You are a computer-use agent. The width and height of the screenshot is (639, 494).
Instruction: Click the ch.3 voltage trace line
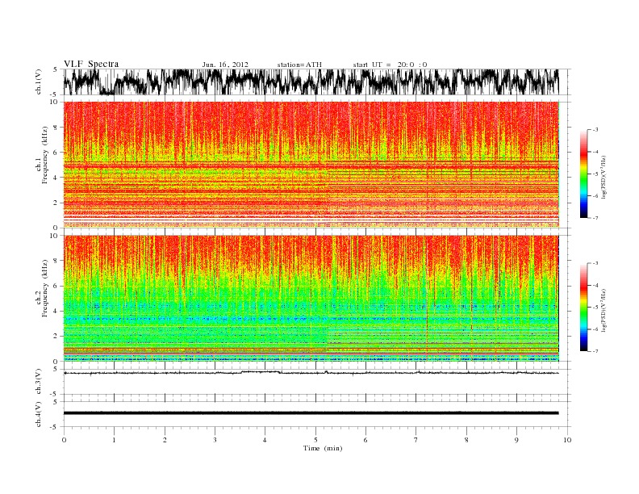(311, 373)
